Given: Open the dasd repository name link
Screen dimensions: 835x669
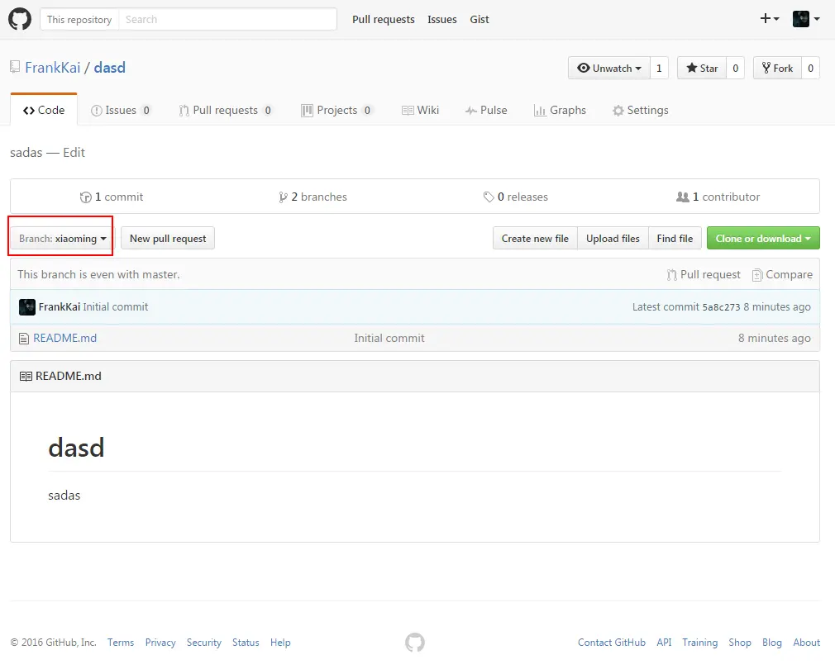Looking at the screenshot, I should pyautogui.click(x=110, y=68).
